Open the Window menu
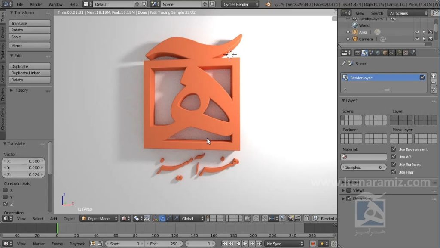The width and height of the screenshot is (440, 248). pos(55,4)
